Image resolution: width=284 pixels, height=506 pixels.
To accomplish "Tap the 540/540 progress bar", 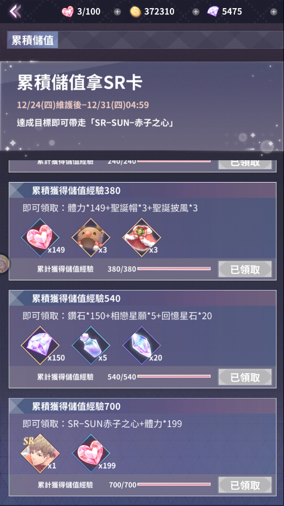I will point(174,376).
